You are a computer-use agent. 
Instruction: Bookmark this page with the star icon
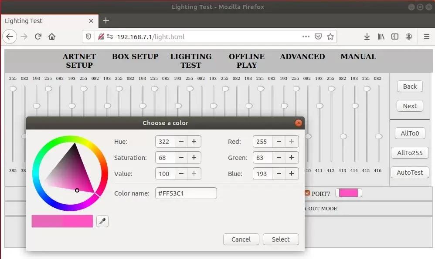click(330, 37)
